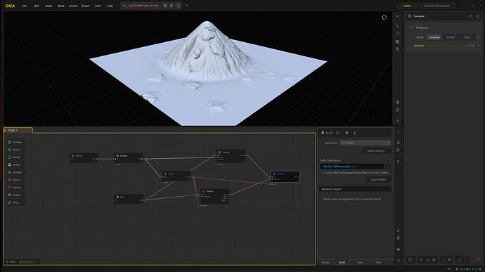
Task: Set Mode to Transpose
Action: click(x=434, y=37)
